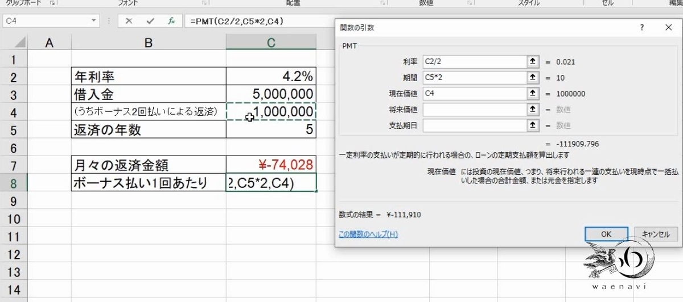Collapse dialog via 支払期日 range selector icon

[x=533, y=125]
